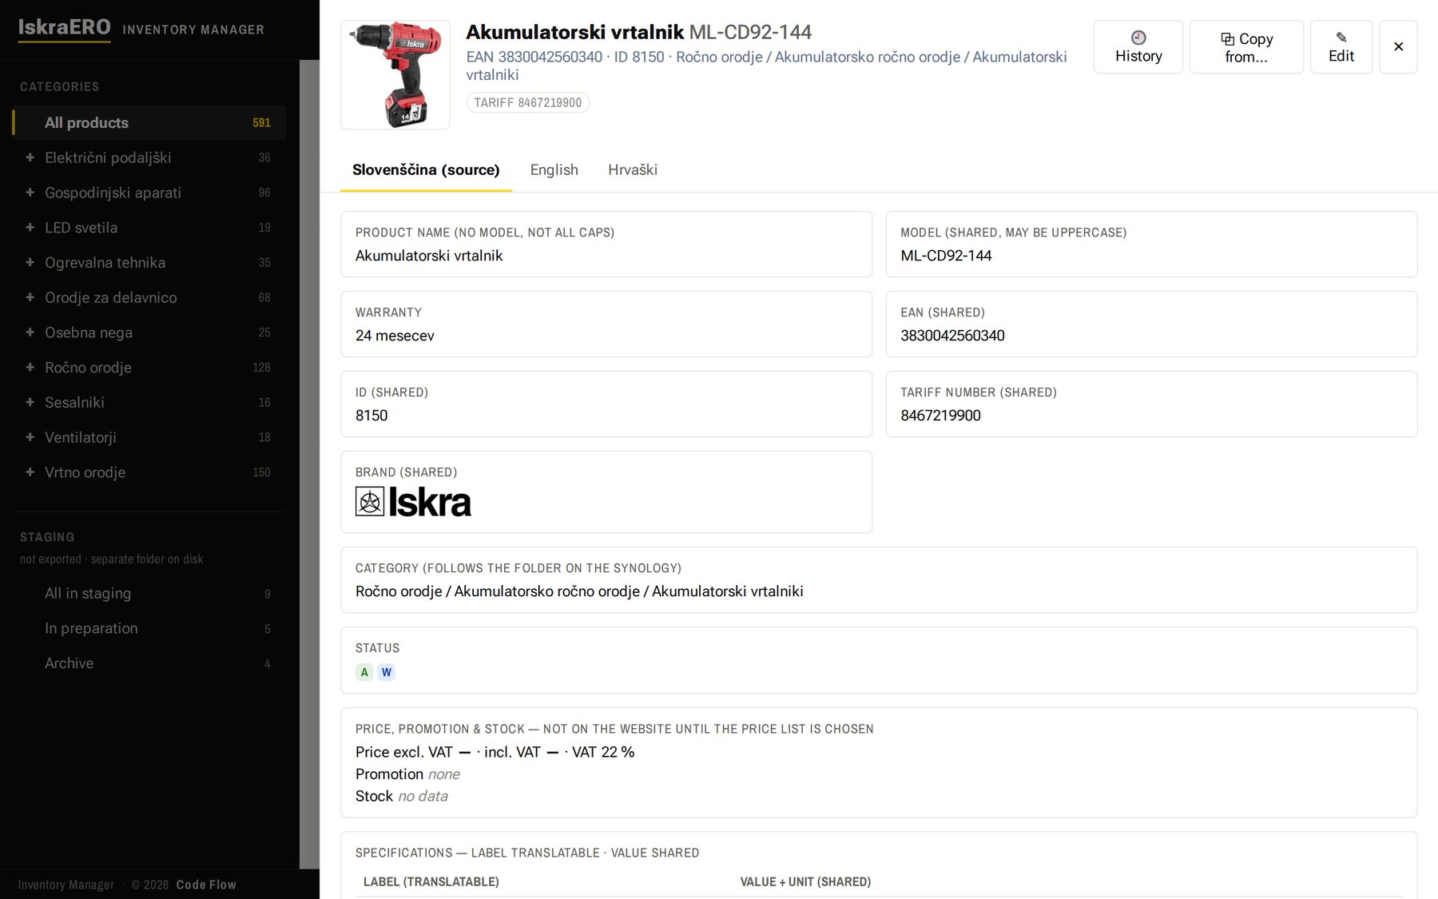Click the tariff number field 8467219900
The height and width of the screenshot is (899, 1438).
[1151, 404]
